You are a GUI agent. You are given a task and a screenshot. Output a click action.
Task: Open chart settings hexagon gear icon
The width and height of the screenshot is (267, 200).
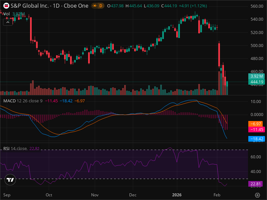click(257, 195)
